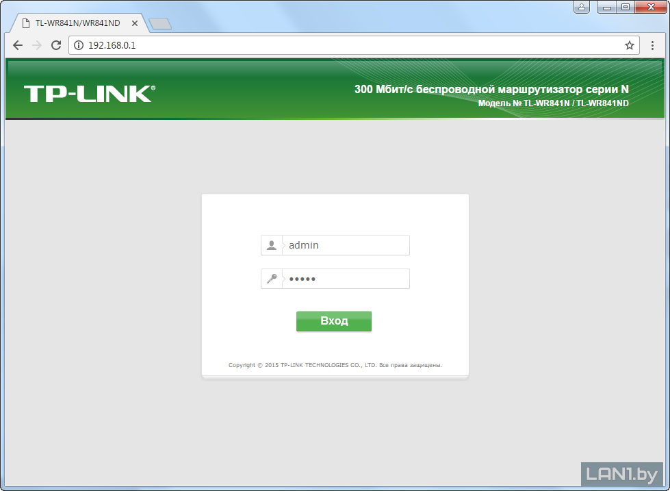Click the text '300 Мбит/с беспроводной маршрутизатор серии N'
Screen dimensions: 670x491
[x=491, y=90]
